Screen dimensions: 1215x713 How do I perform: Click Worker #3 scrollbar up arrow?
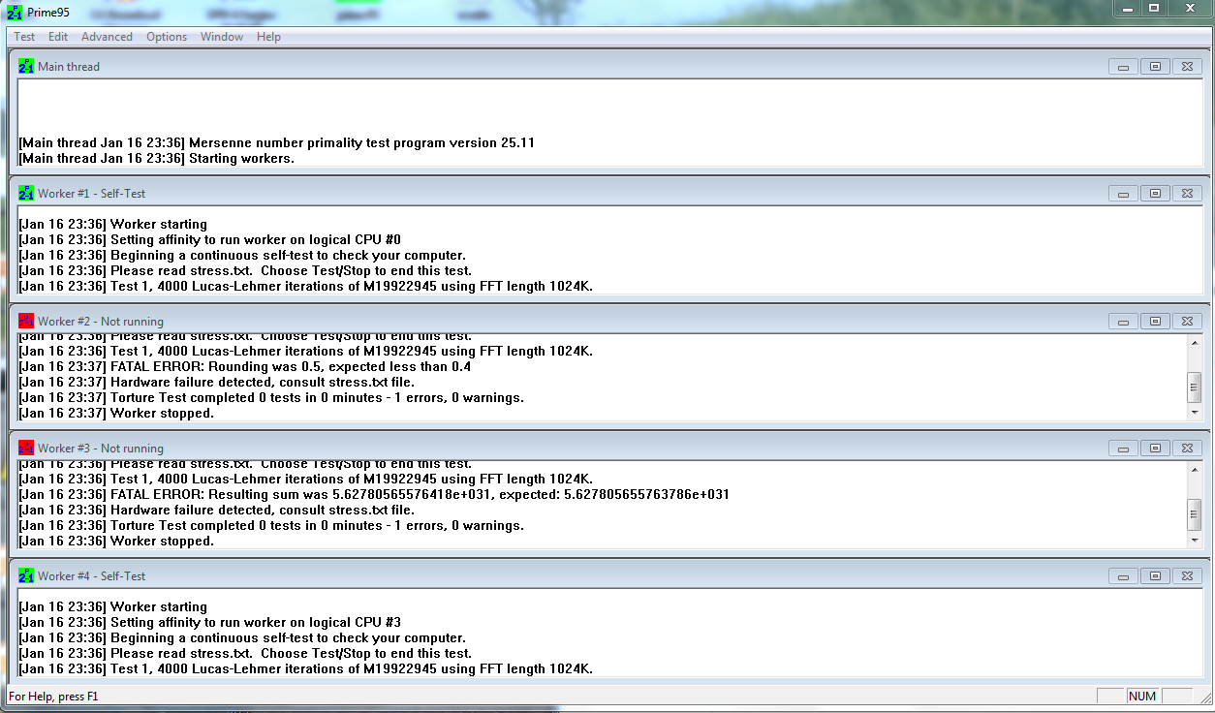pos(1194,470)
